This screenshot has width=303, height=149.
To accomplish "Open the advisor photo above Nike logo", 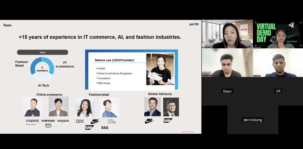I will coord(152,107).
